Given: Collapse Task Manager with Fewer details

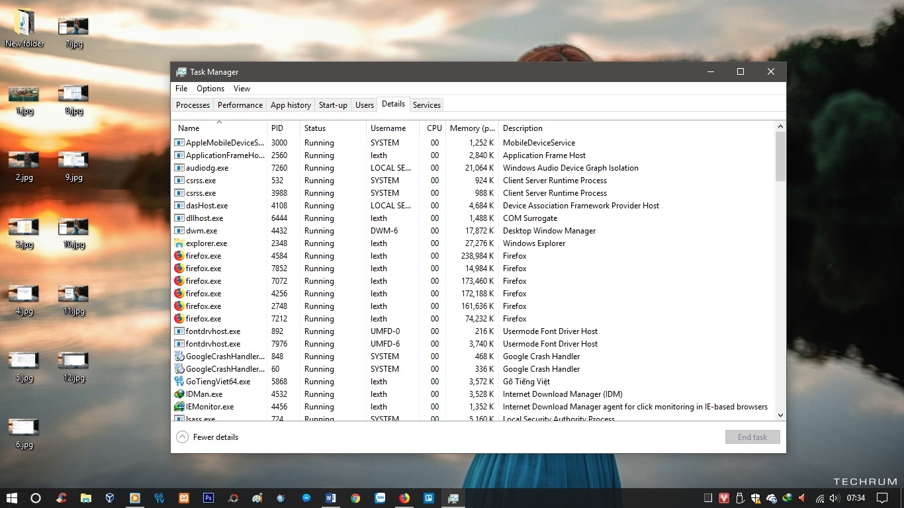Looking at the screenshot, I should [208, 437].
